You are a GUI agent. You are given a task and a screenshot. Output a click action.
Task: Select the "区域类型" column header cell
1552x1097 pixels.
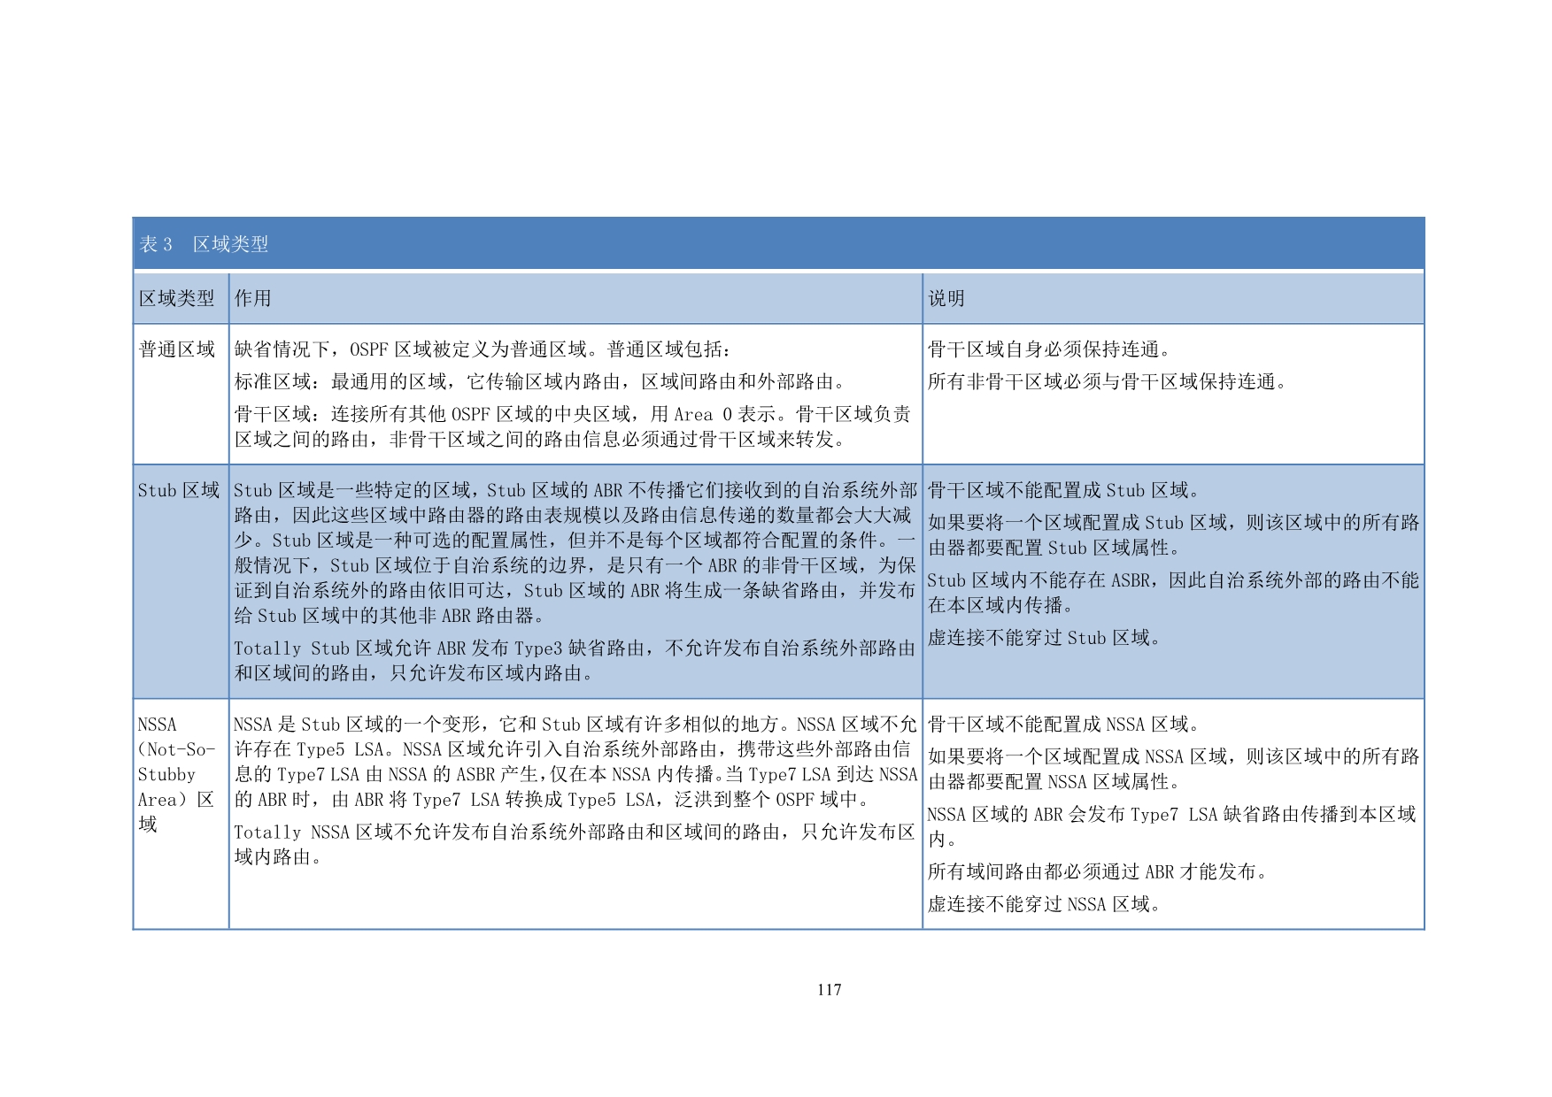pos(177,299)
